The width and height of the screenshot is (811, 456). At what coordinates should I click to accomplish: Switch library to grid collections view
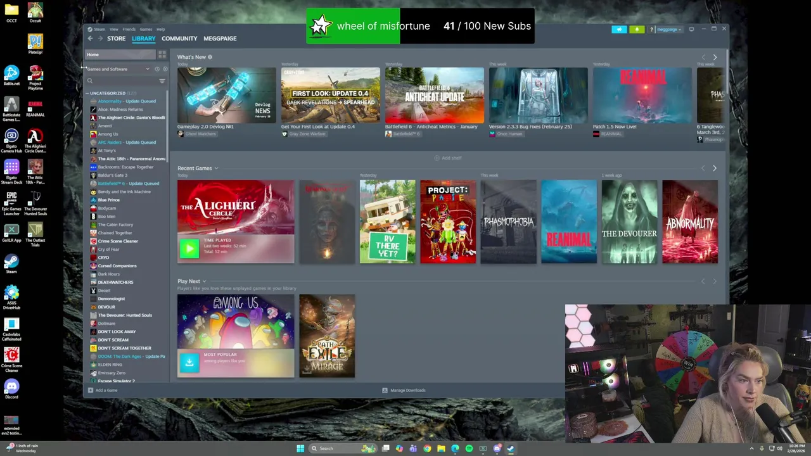pos(162,54)
